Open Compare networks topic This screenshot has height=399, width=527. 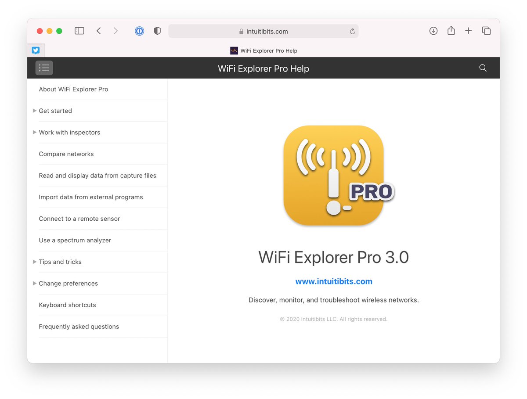coord(66,154)
